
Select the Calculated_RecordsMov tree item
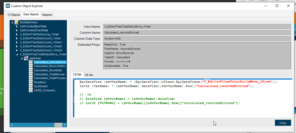click(x=50, y=66)
